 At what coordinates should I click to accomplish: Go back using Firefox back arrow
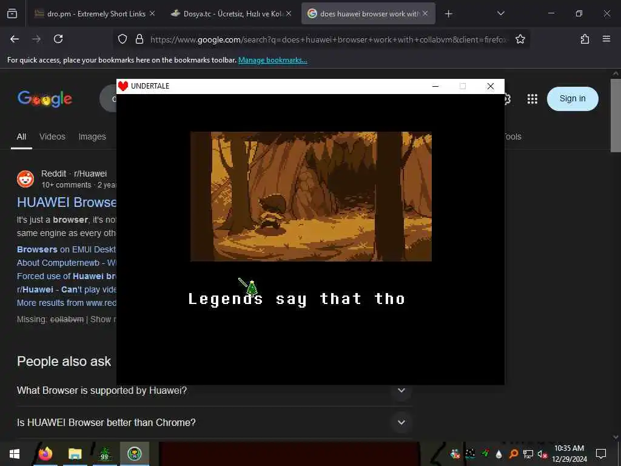[15, 39]
